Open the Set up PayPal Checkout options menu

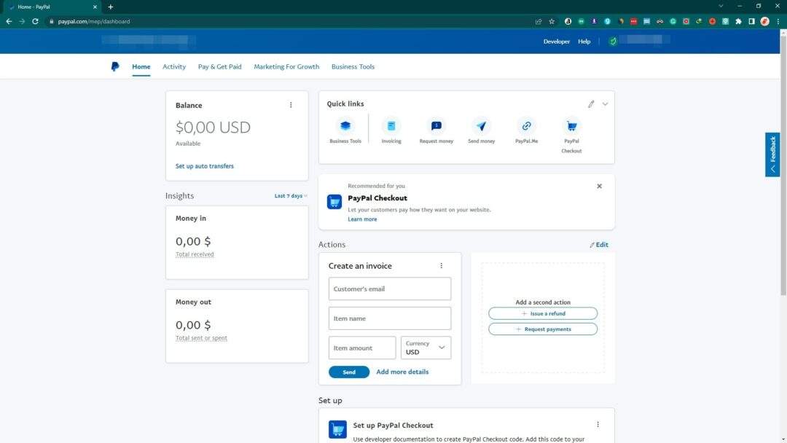(x=598, y=425)
